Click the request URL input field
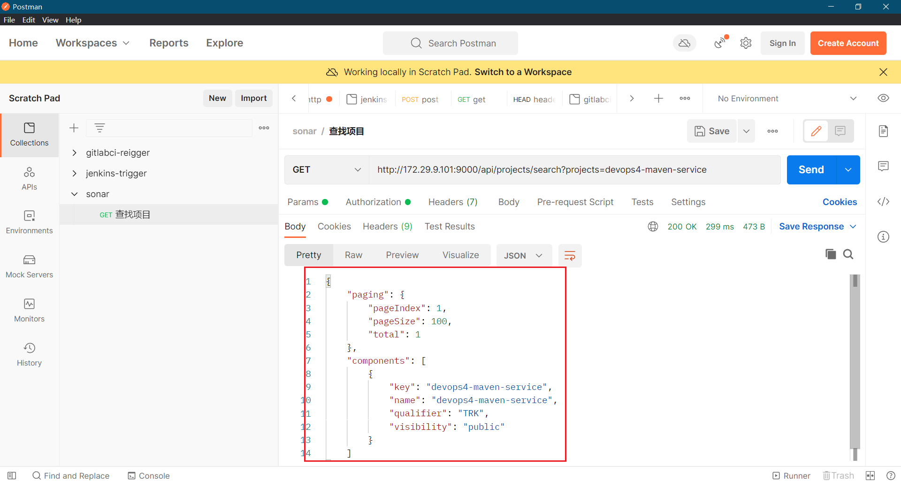The height and width of the screenshot is (481, 901). (x=574, y=169)
